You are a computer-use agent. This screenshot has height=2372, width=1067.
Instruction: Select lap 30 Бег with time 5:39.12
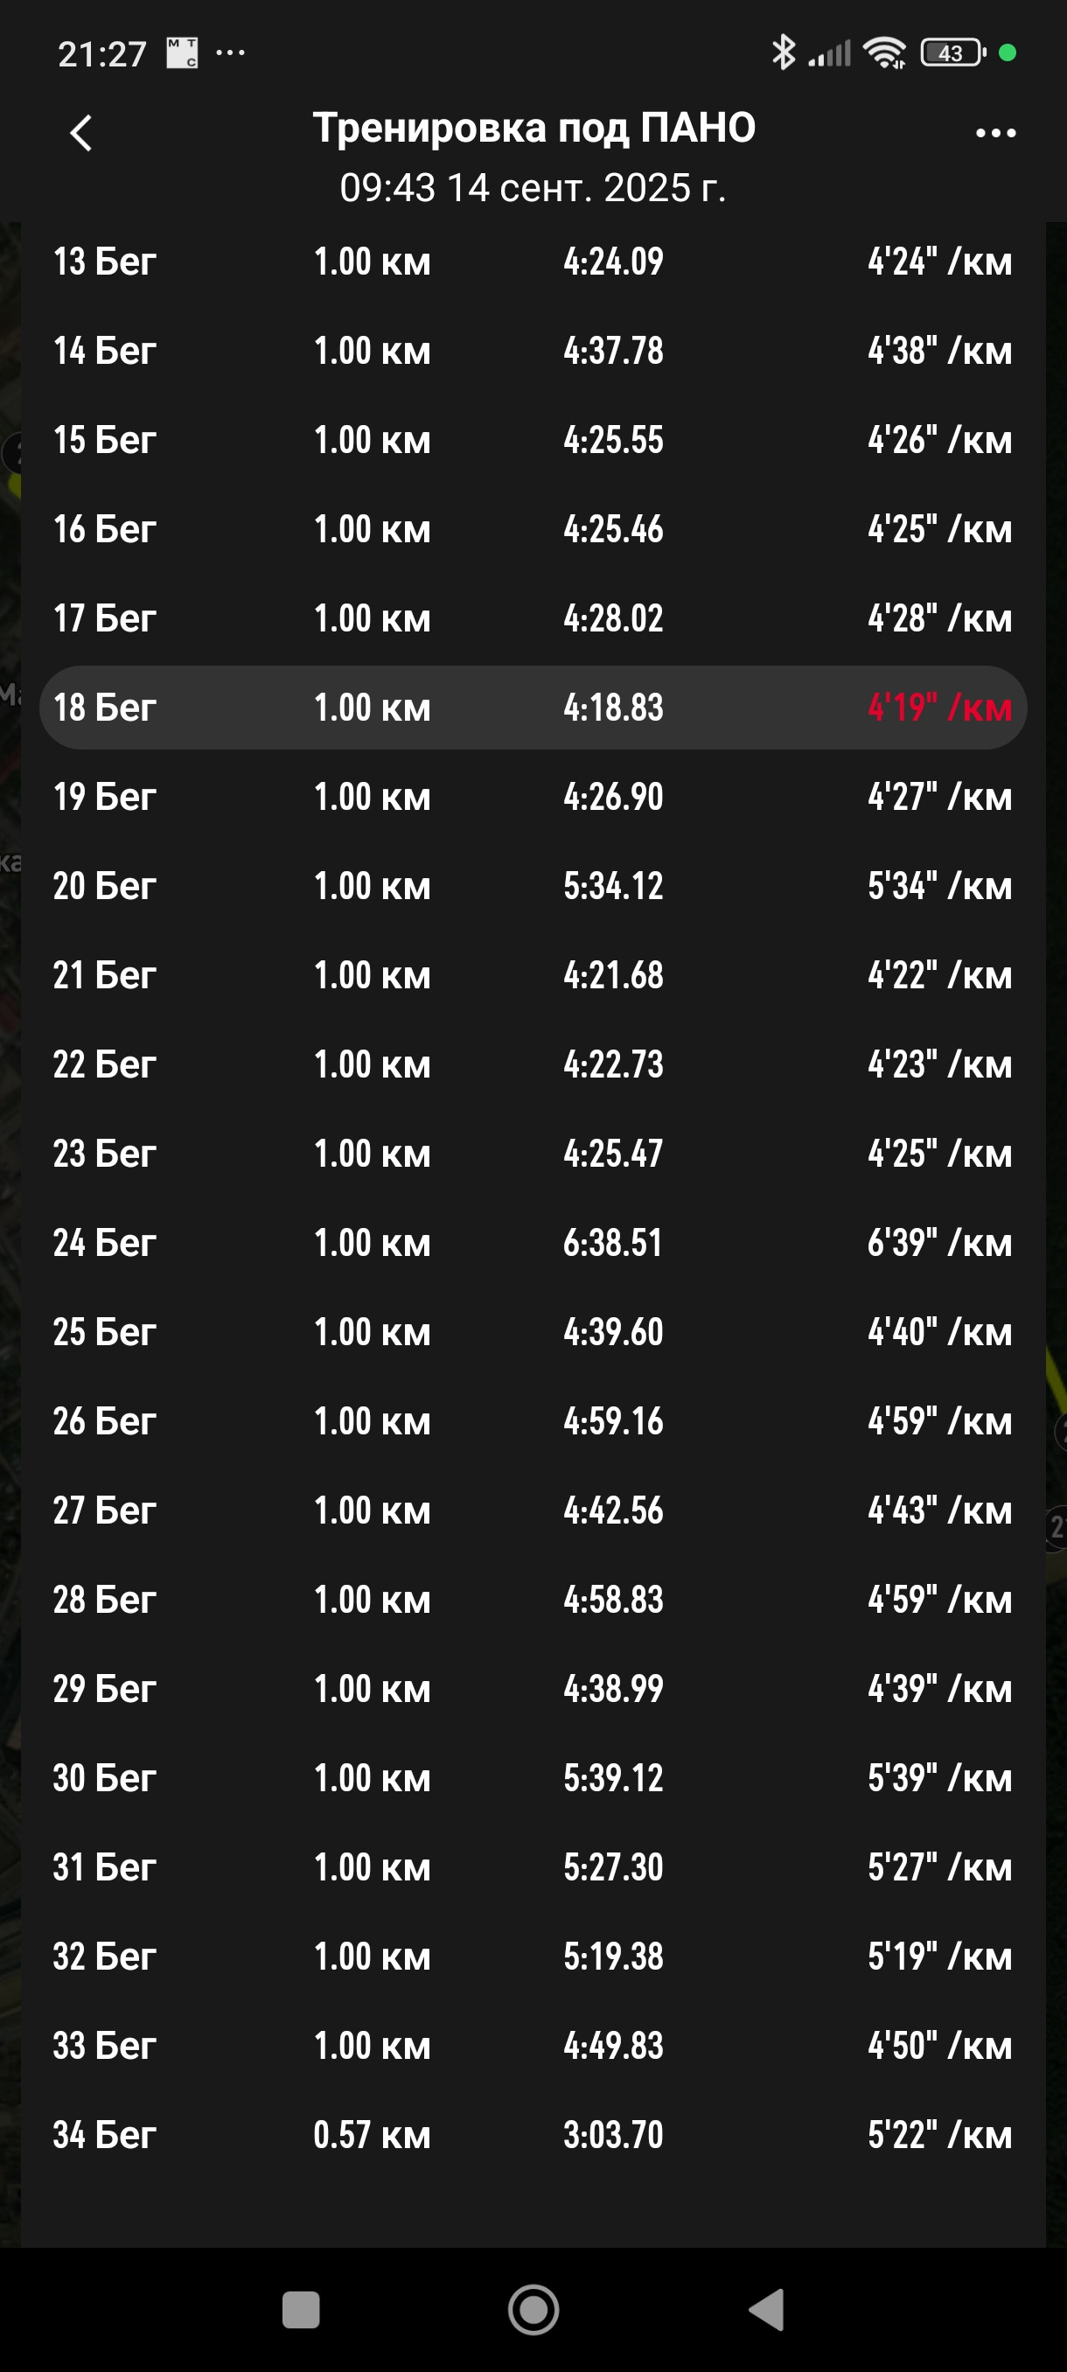(533, 1777)
